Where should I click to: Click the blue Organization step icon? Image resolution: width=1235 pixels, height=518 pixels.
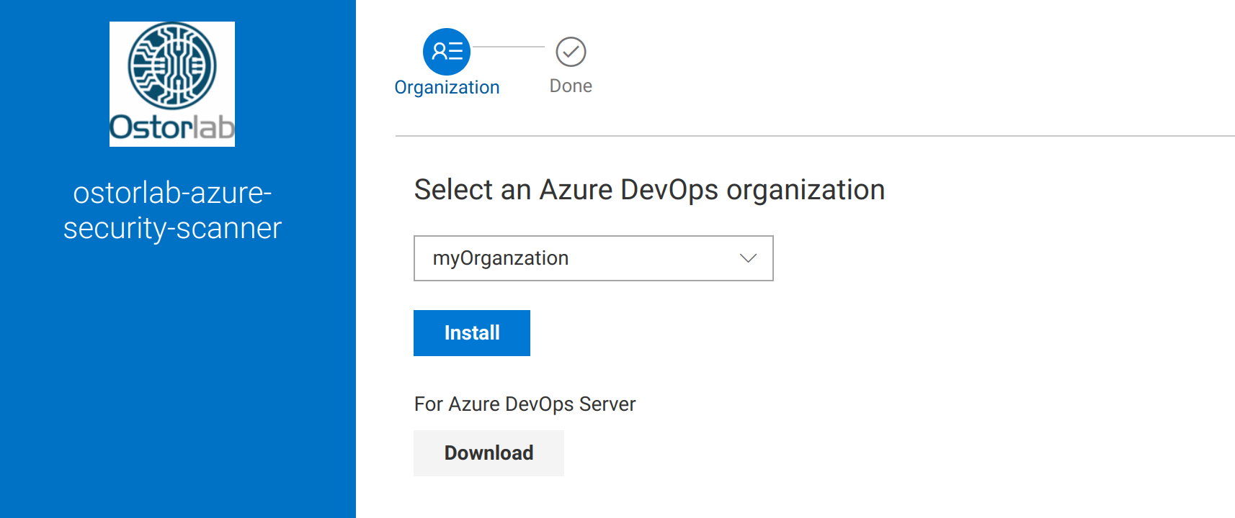(447, 52)
